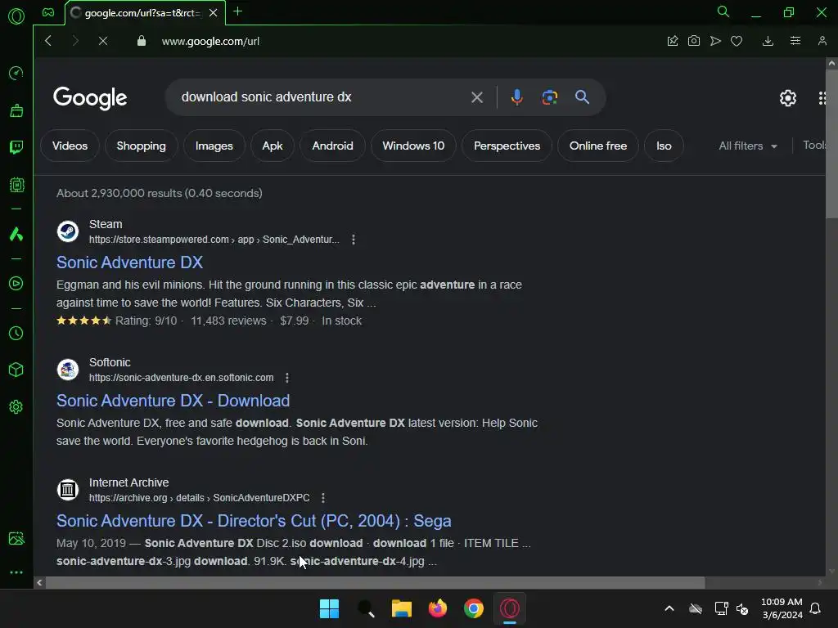This screenshot has height=628, width=838.
Task: Open Settings gear in Opera sidebar
Action: (16, 407)
